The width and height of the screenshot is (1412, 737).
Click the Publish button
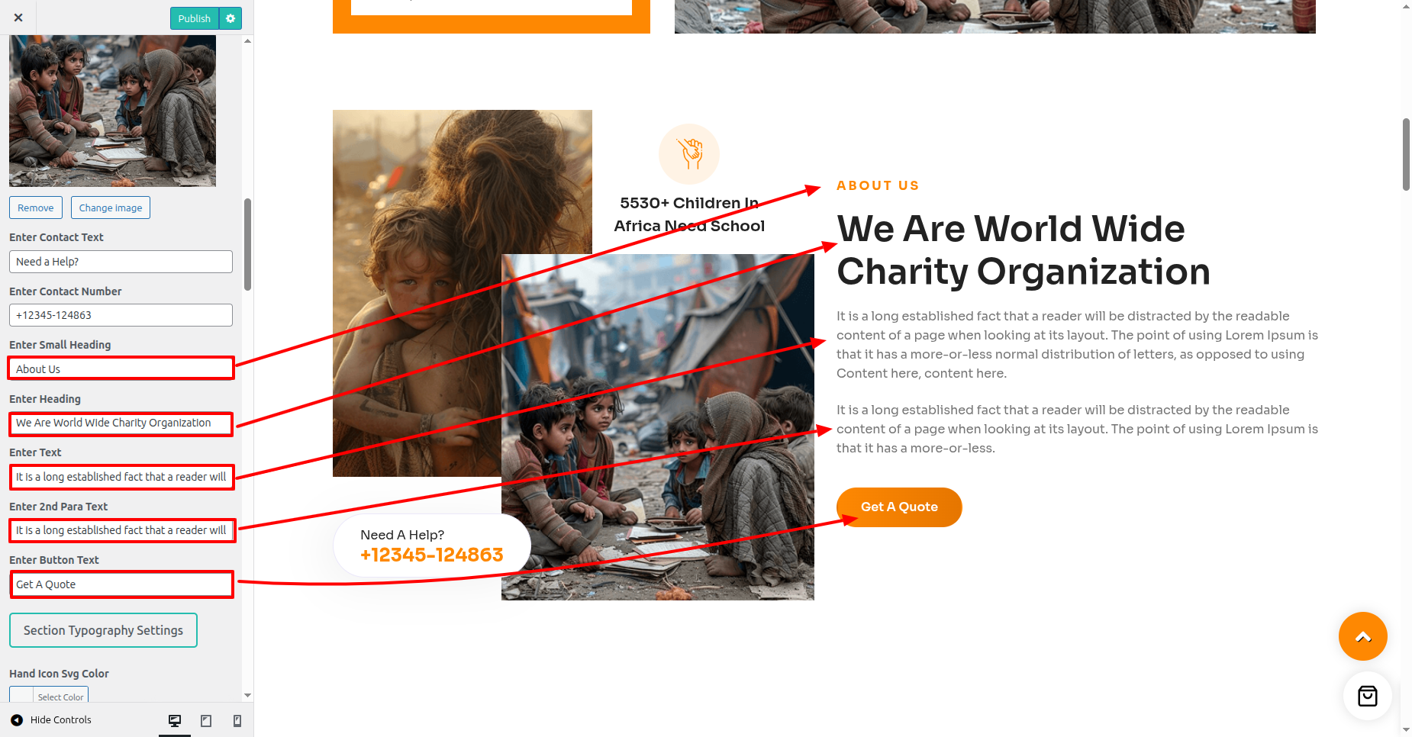(x=194, y=18)
